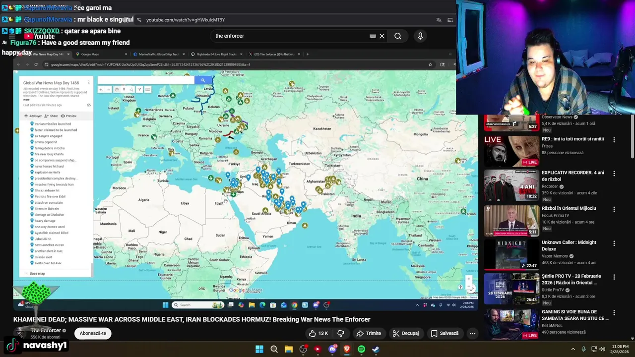Open Steam from the taskbar

click(x=376, y=349)
